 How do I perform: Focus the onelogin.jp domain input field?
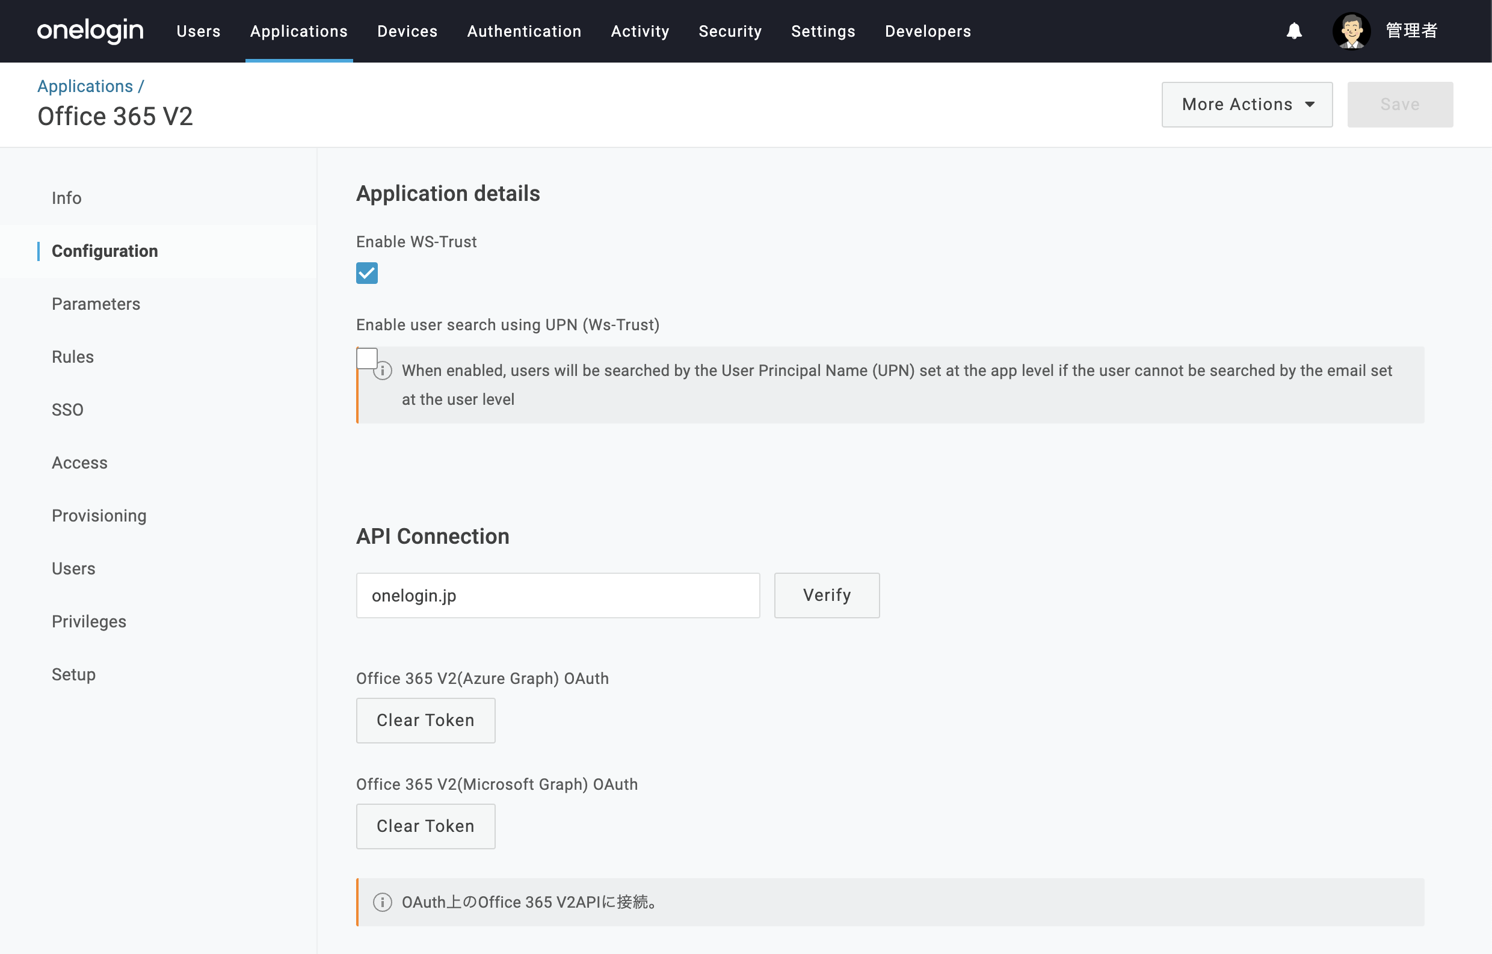click(558, 595)
